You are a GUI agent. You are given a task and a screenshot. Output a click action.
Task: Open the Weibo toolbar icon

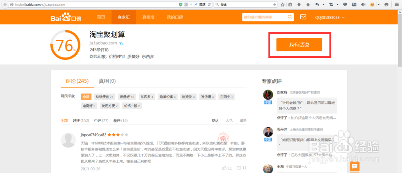coord(372,4)
